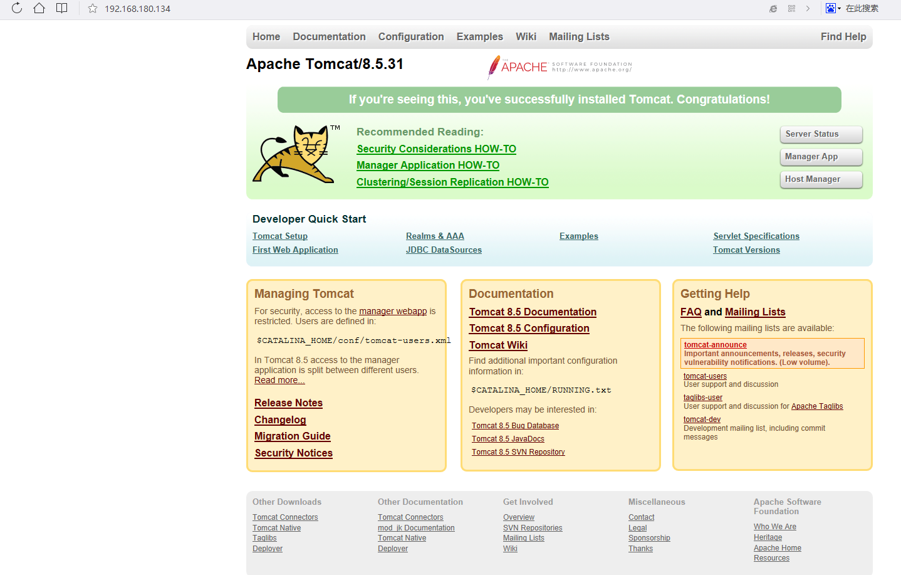
Task: Open the FAQ link under Getting Help
Action: coord(691,312)
